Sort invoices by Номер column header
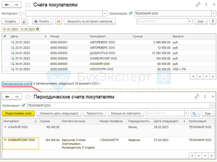217x162 pixels. [69, 36]
